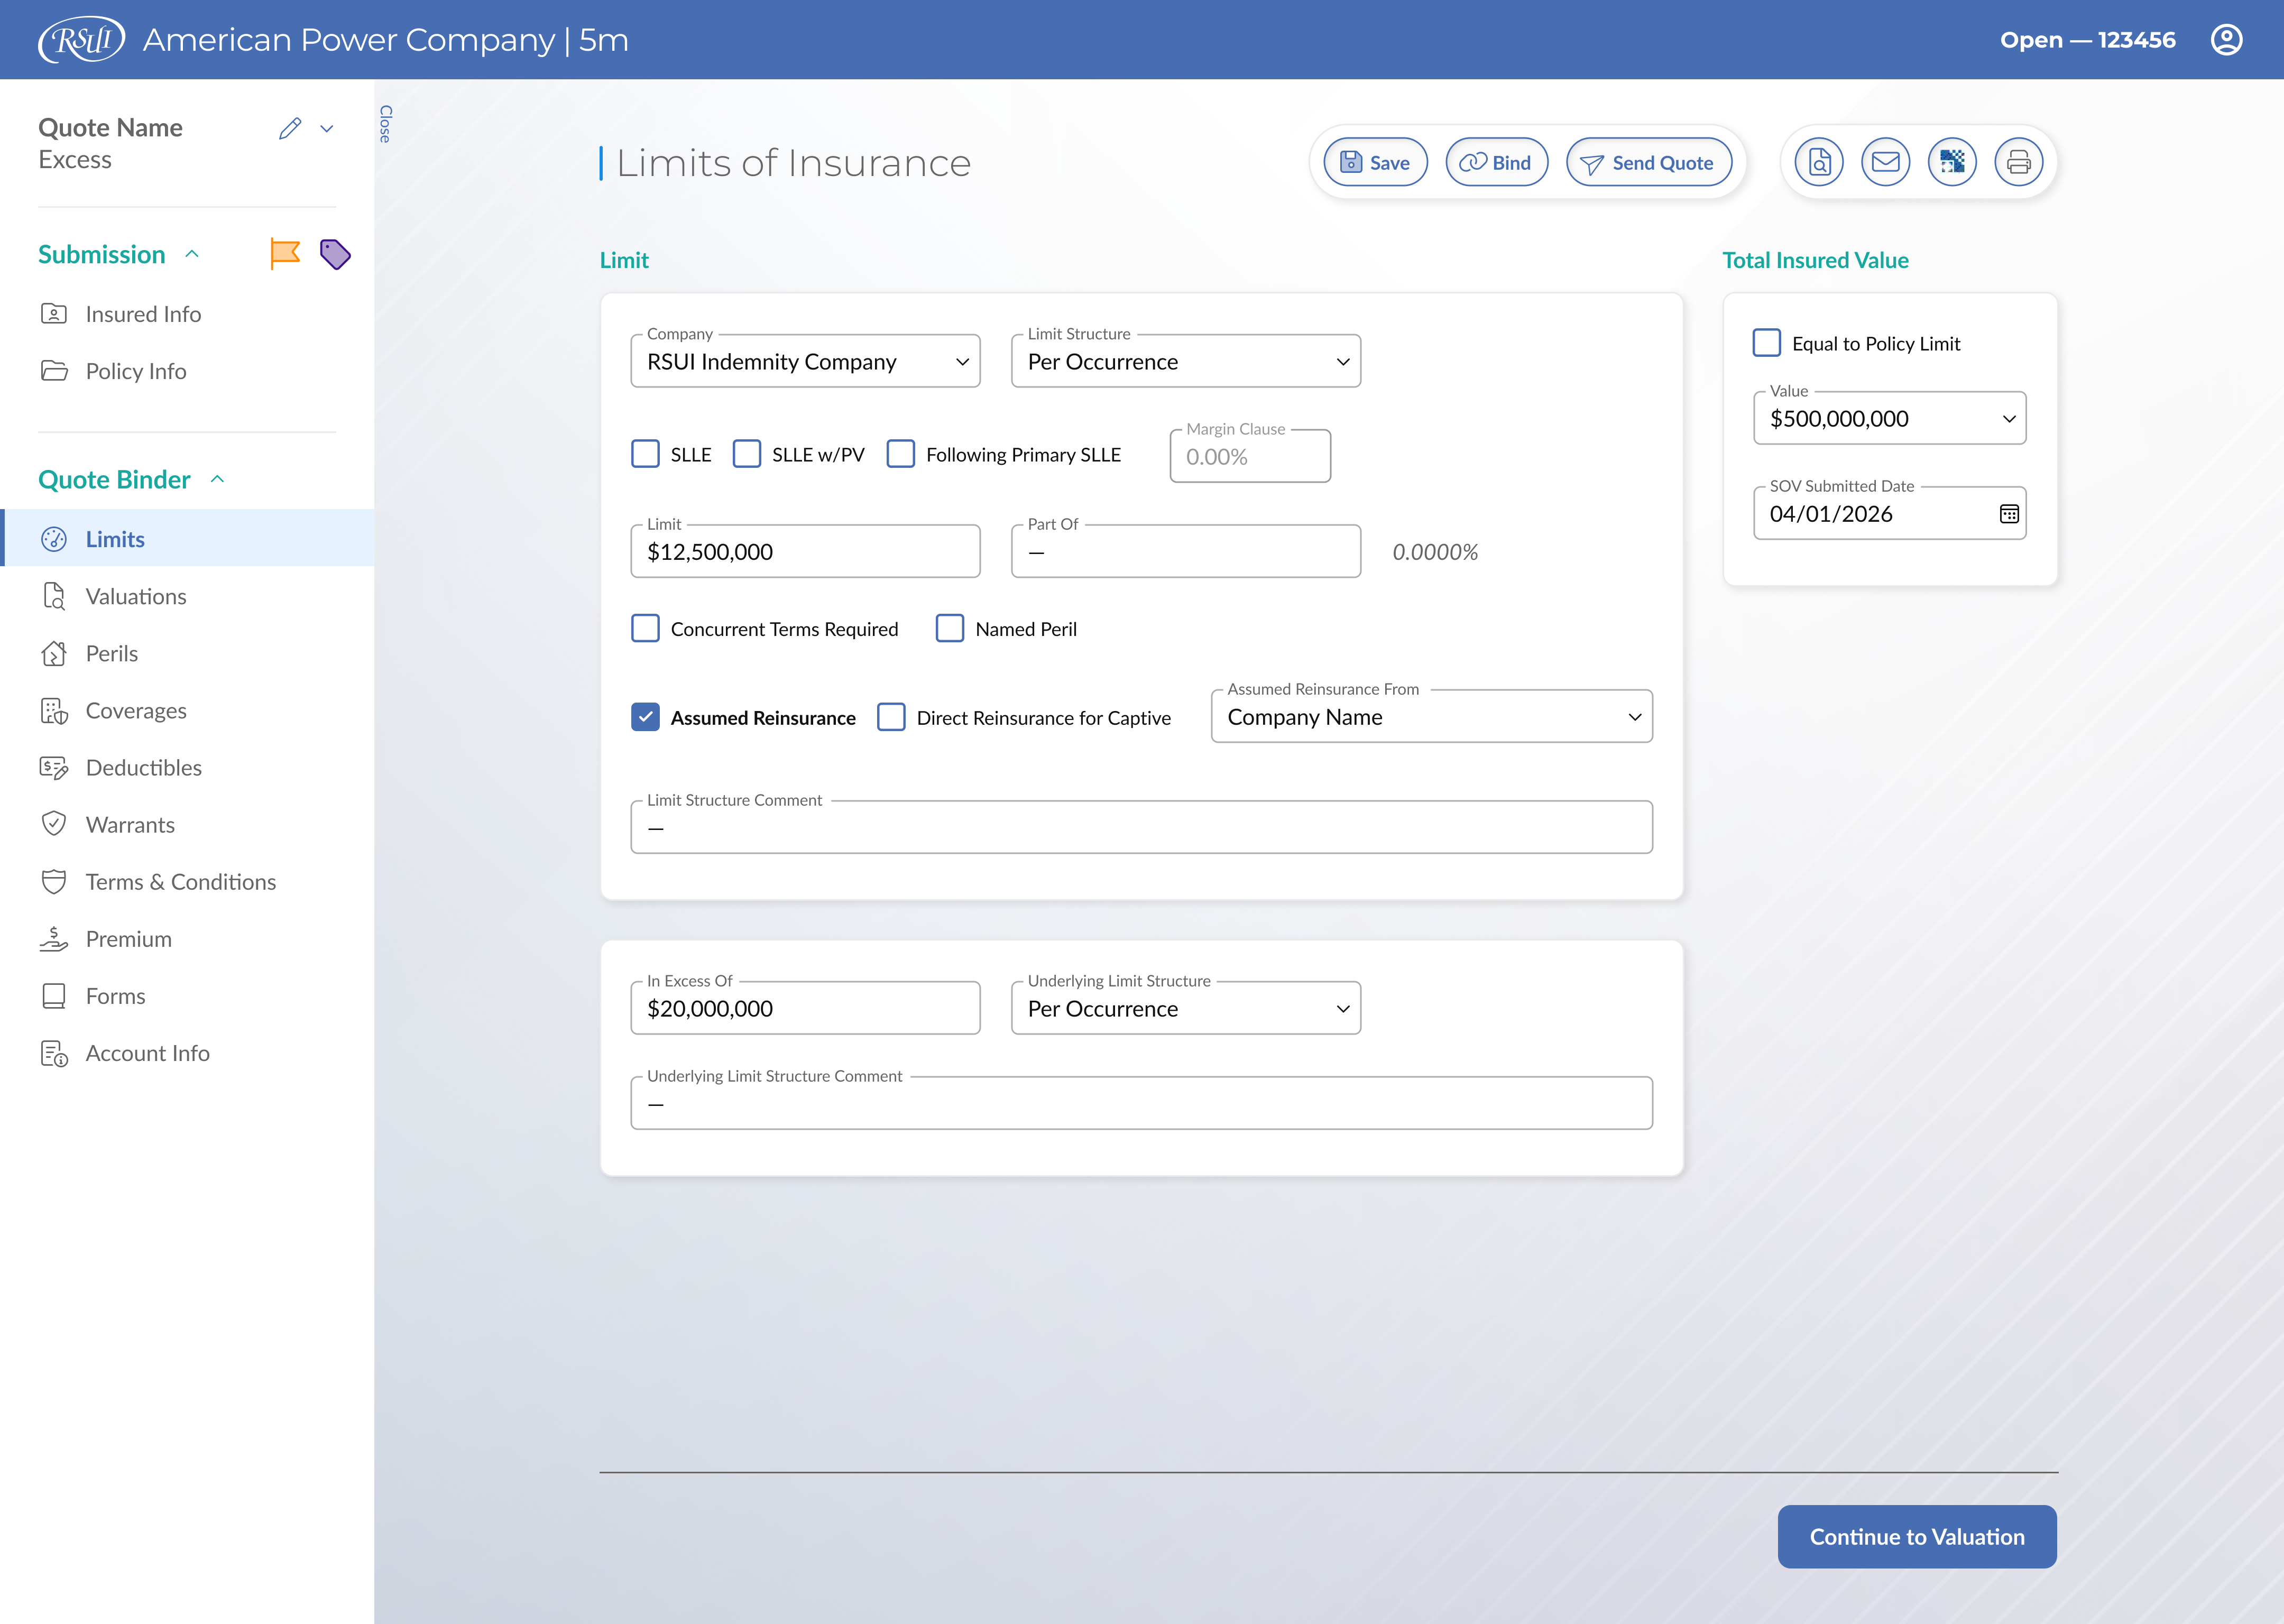Open the user account profile icon
The image size is (2284, 1624).
(x=2226, y=40)
